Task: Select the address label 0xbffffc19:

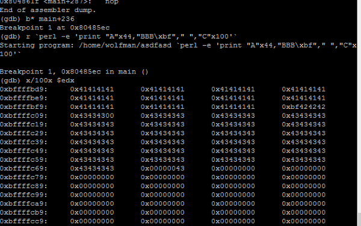Action: pyautogui.click(x=23, y=124)
